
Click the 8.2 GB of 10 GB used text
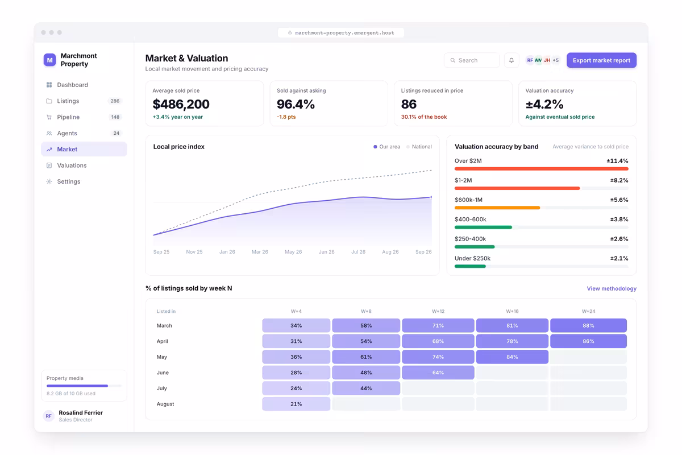[71, 394]
